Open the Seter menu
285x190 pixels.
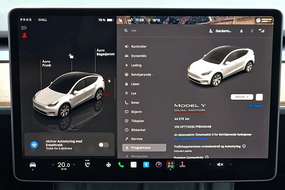coord(132,103)
